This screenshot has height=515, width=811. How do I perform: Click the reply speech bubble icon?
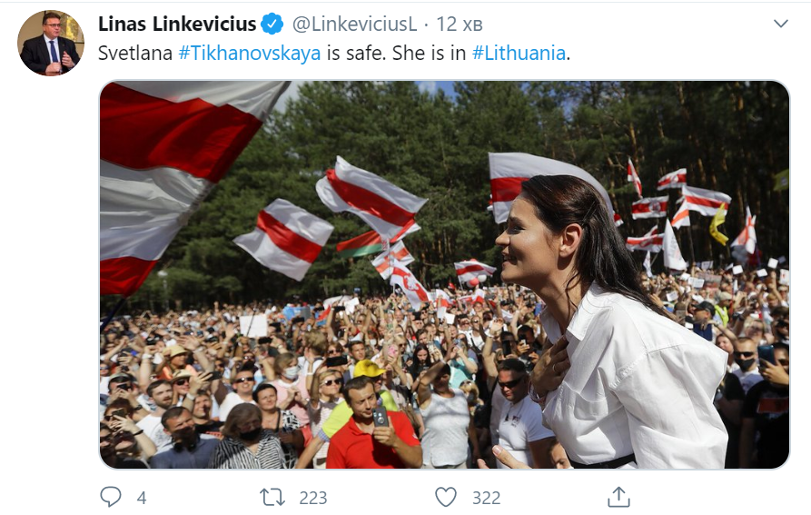[110, 497]
